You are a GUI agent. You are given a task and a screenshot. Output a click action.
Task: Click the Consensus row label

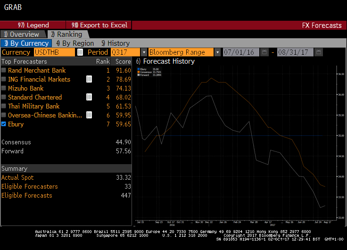coord(16,142)
